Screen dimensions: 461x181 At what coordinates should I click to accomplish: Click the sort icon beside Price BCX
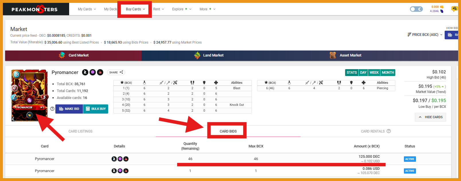tap(409, 34)
